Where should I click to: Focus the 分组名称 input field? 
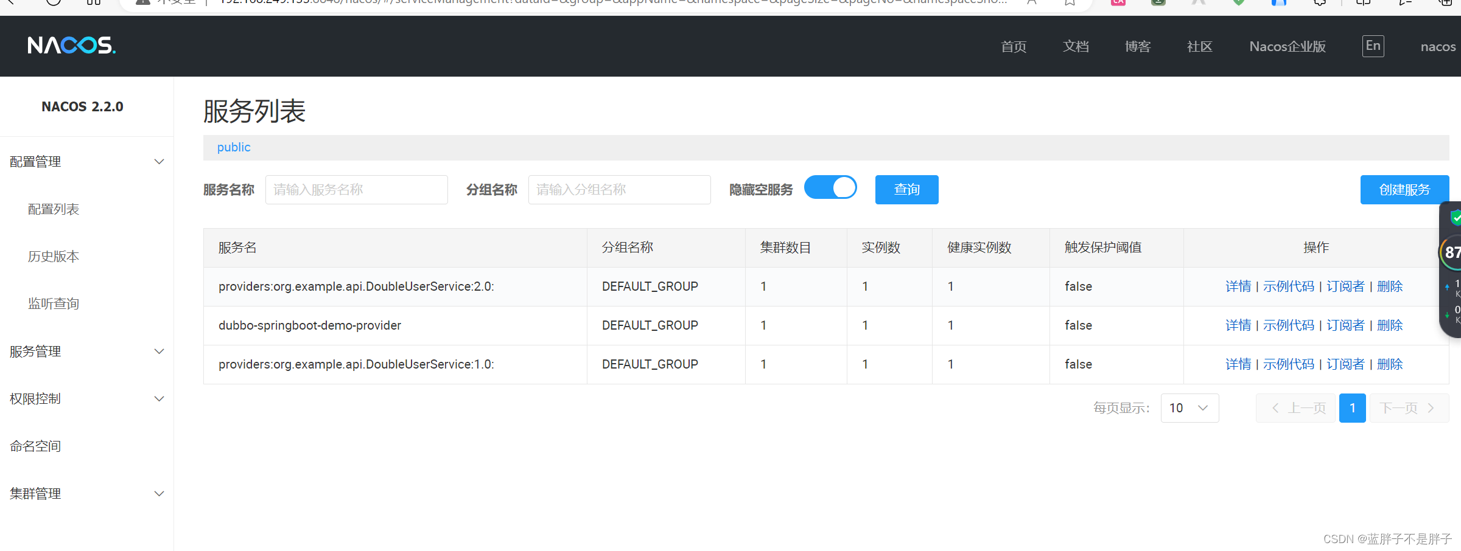coord(620,190)
